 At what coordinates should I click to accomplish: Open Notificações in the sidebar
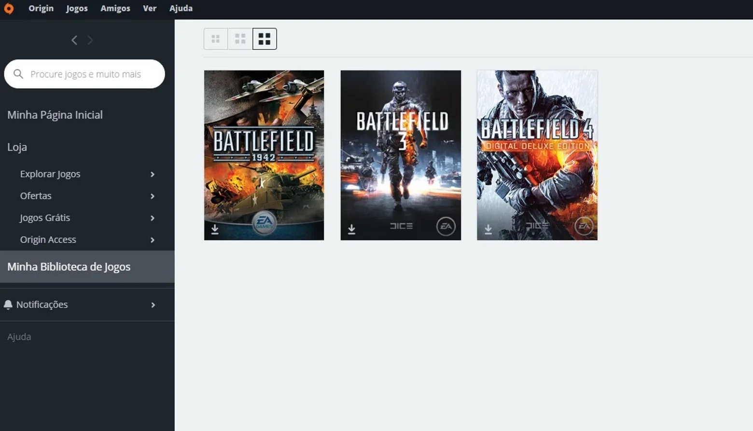coord(42,305)
